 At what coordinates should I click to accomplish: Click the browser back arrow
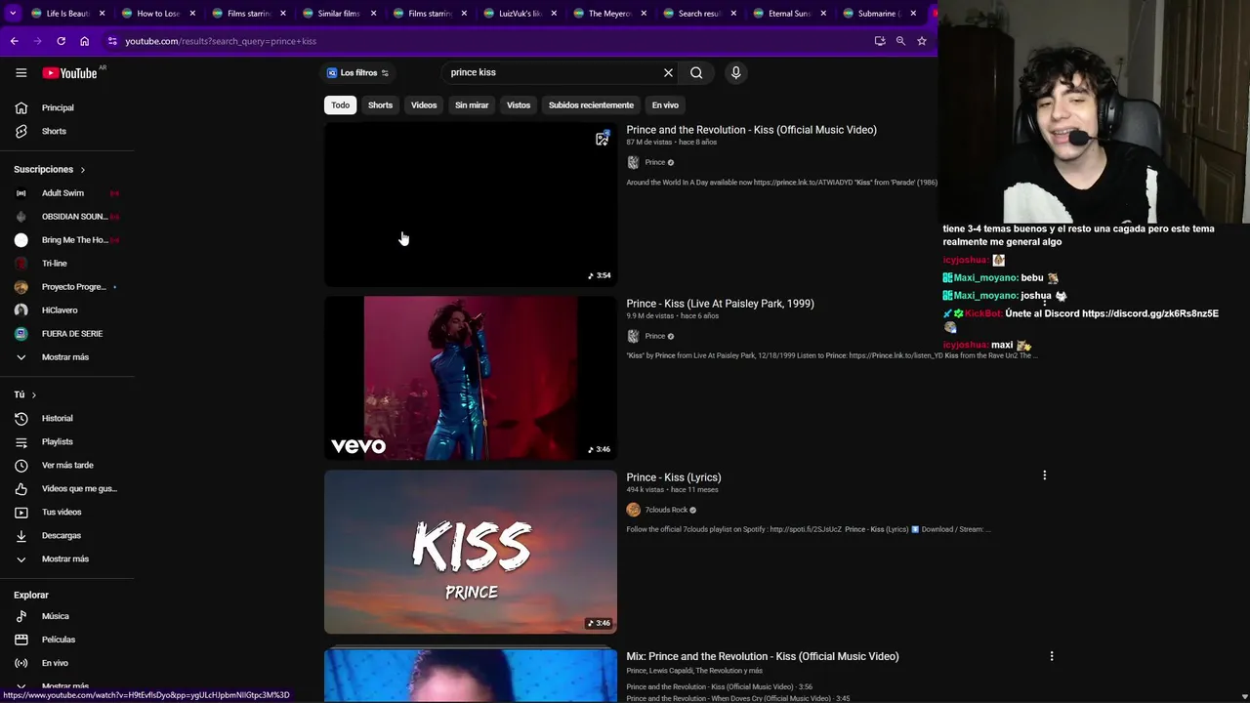[14, 41]
